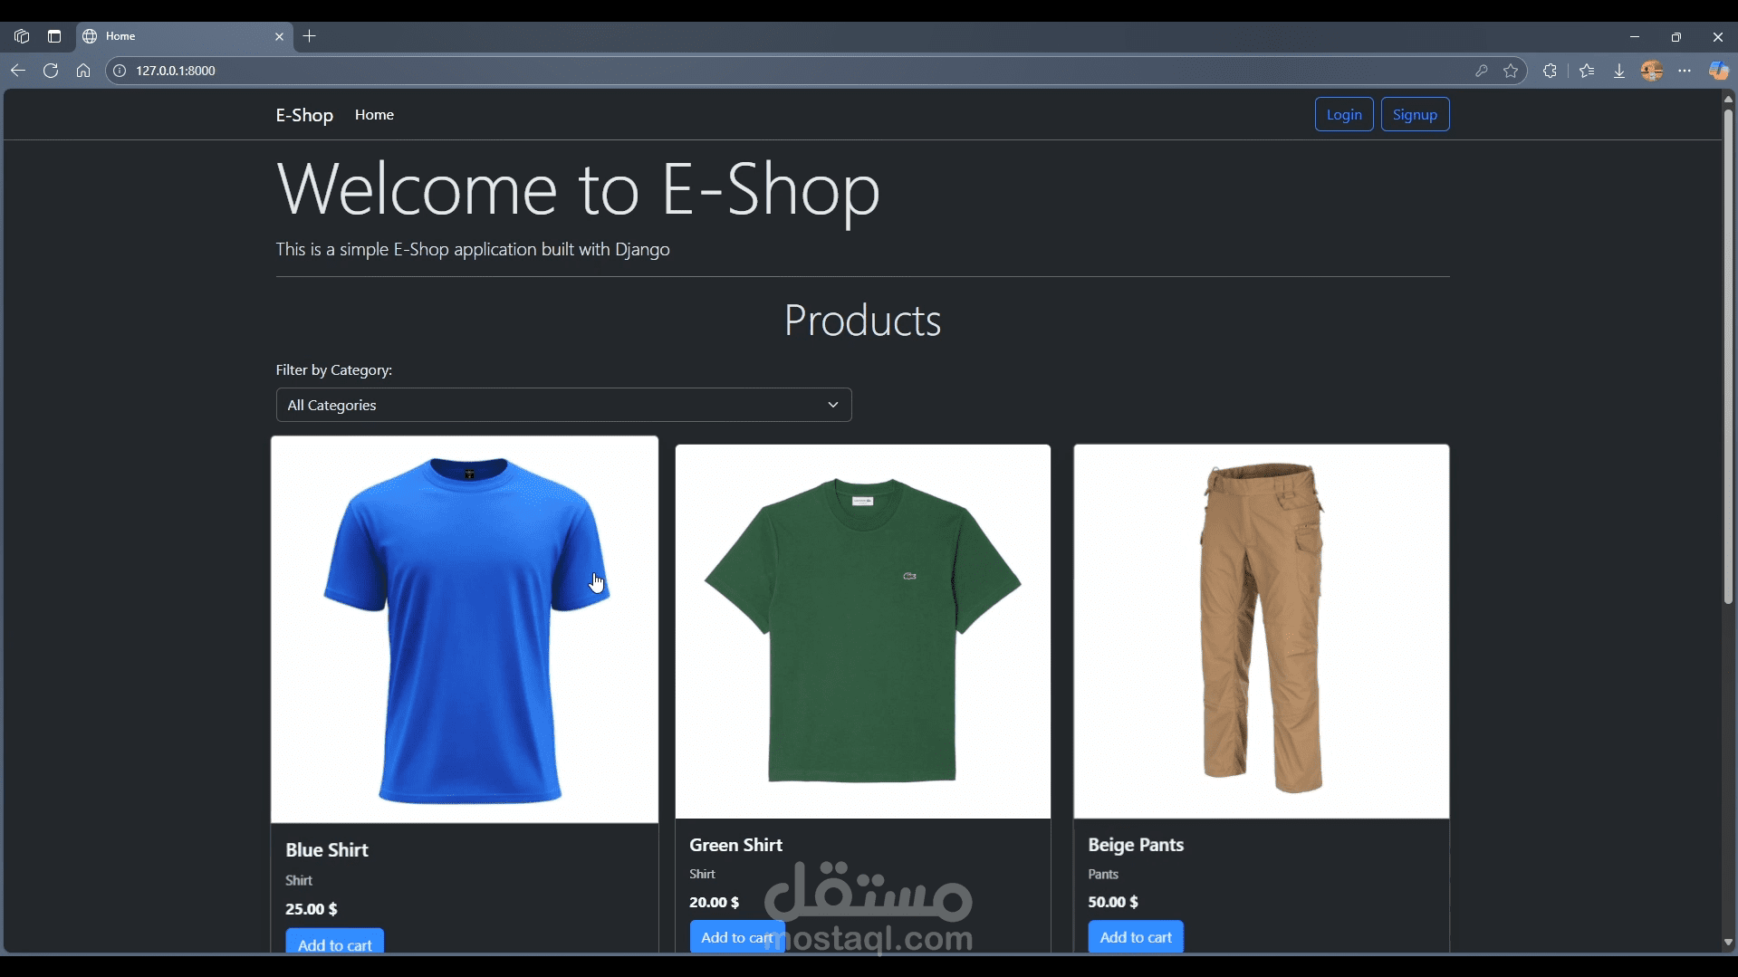Click the 20.00 $ price text
Viewport: 1738px width, 977px height.
tap(714, 903)
